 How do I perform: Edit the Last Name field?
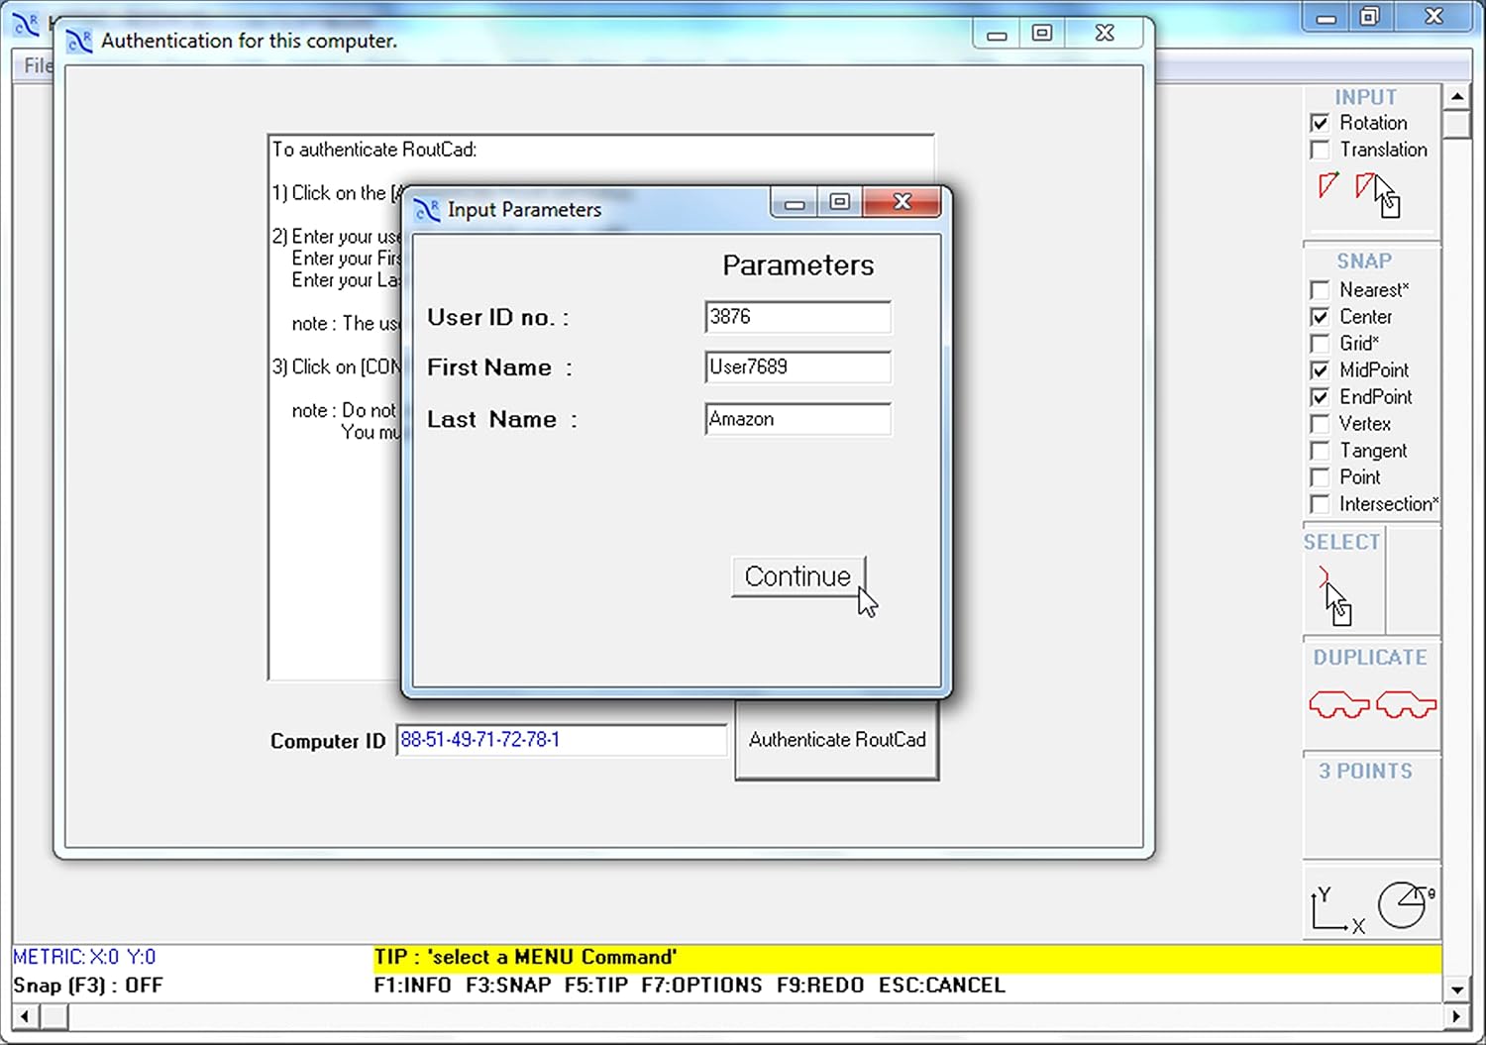pyautogui.click(x=797, y=419)
